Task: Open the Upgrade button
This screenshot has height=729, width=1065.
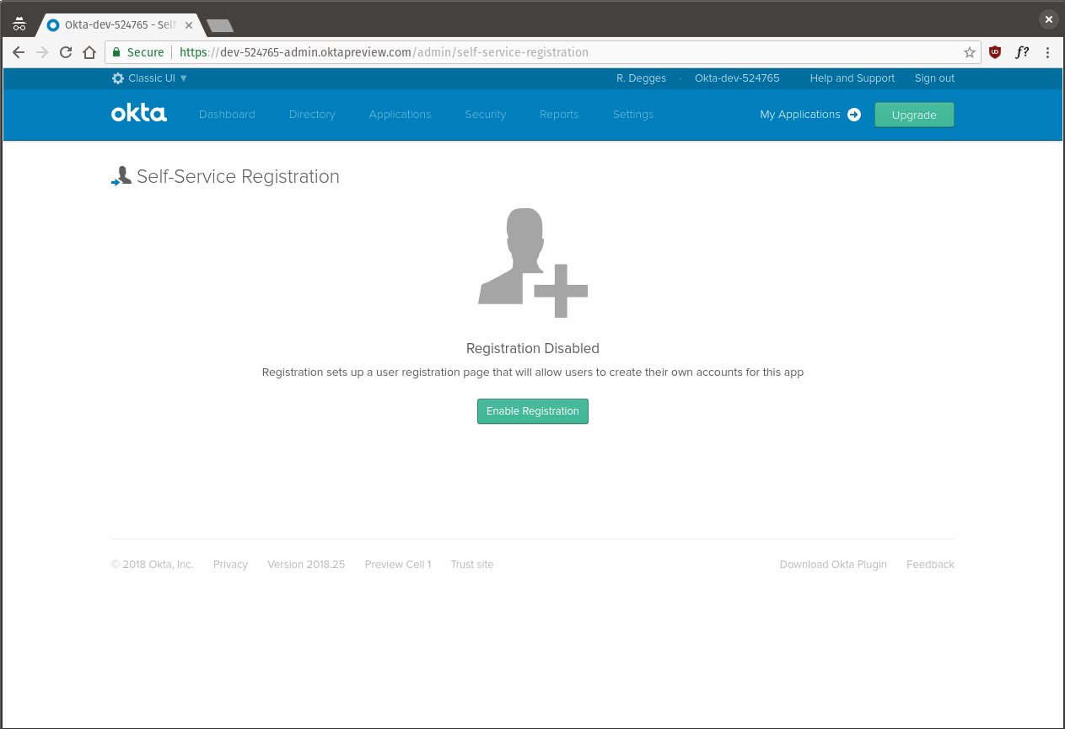Action: [914, 114]
